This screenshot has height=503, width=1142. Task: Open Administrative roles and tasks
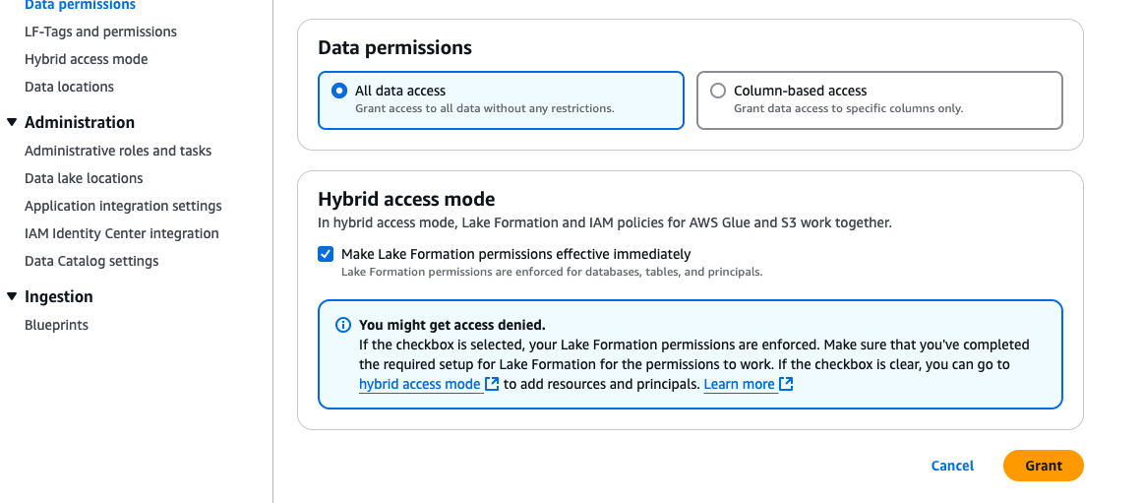[x=118, y=151]
